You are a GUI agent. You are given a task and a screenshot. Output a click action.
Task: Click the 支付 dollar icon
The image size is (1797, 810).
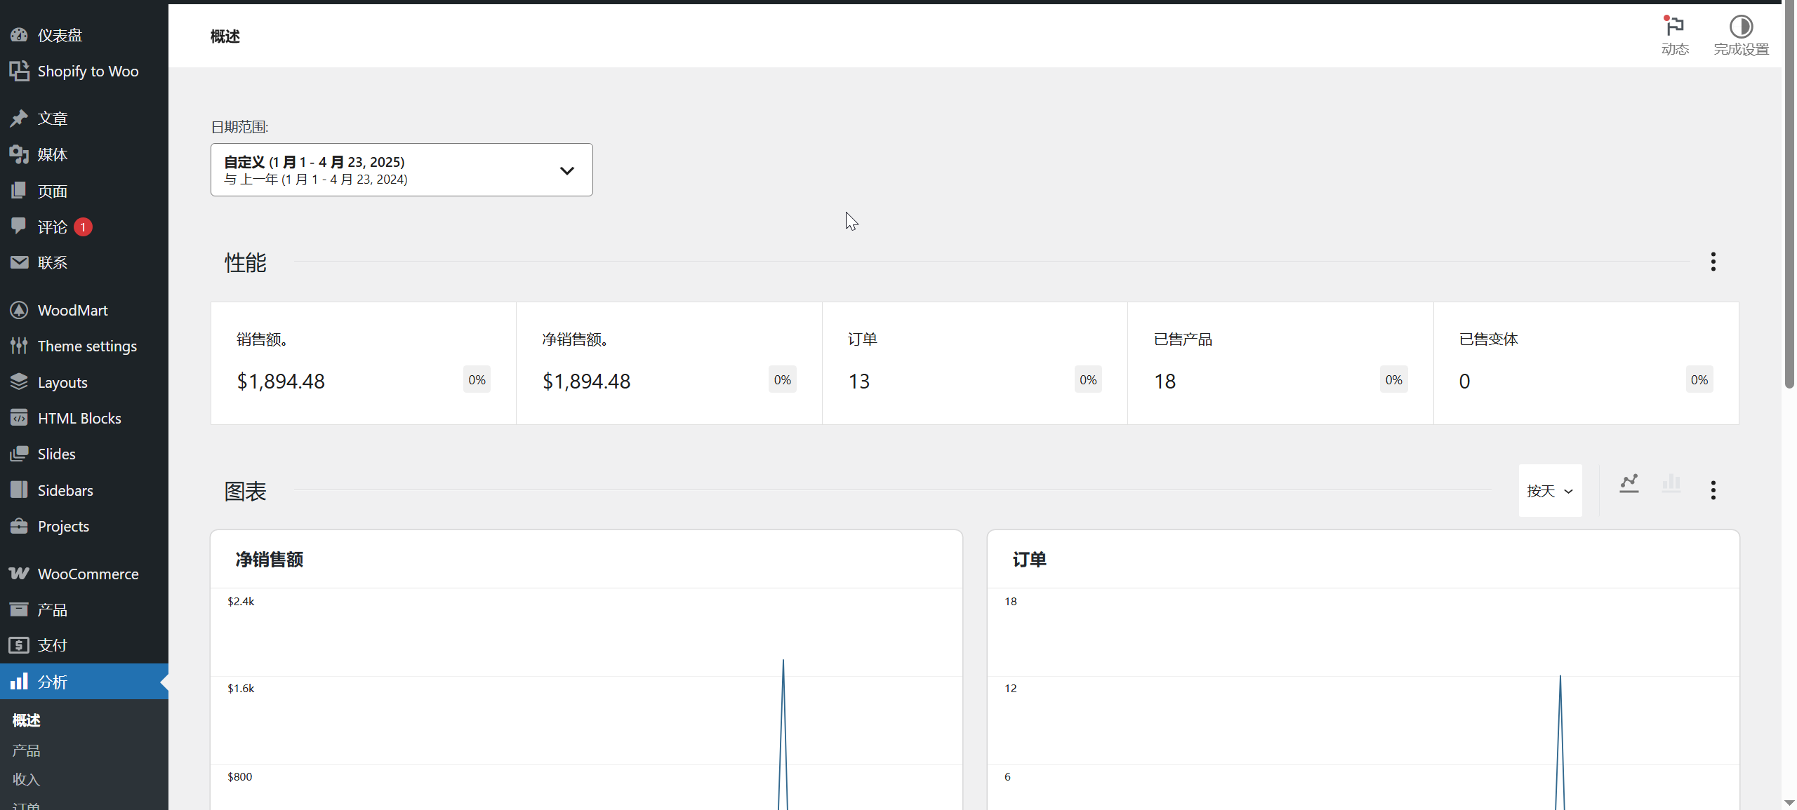tap(19, 645)
